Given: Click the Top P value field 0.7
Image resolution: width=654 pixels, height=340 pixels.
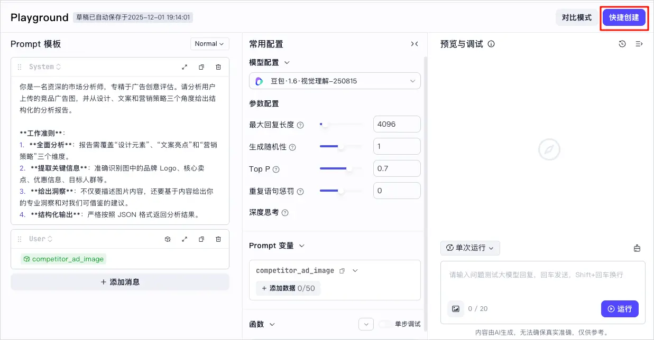Looking at the screenshot, I should pyautogui.click(x=397, y=169).
